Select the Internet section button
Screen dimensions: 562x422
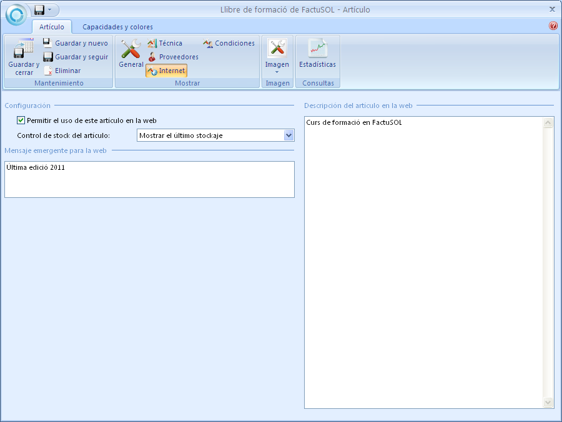[166, 71]
